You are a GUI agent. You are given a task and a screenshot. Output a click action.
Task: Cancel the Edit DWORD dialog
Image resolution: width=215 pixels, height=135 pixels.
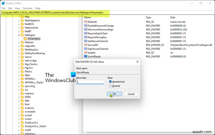coord(131,94)
